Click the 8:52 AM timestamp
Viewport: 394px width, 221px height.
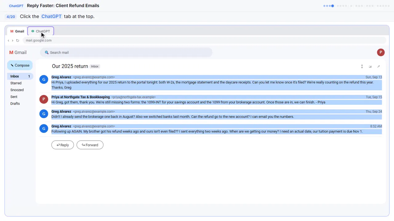coord(376,126)
